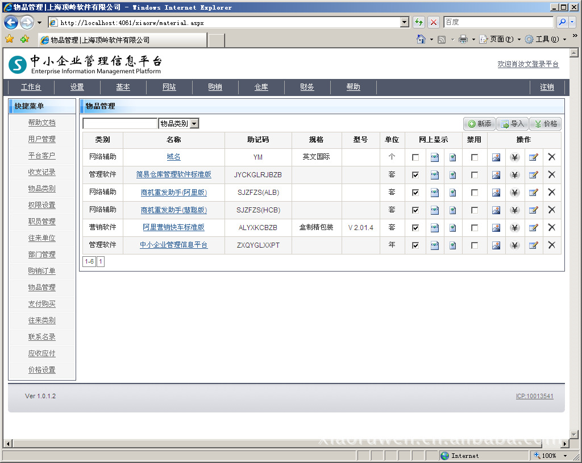This screenshot has height=463, width=582.
Task: Click the edit pencil icon for 中小企业管理信息平台
Action: [533, 245]
